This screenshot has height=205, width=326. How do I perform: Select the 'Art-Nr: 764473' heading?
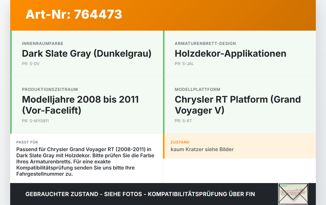click(74, 14)
